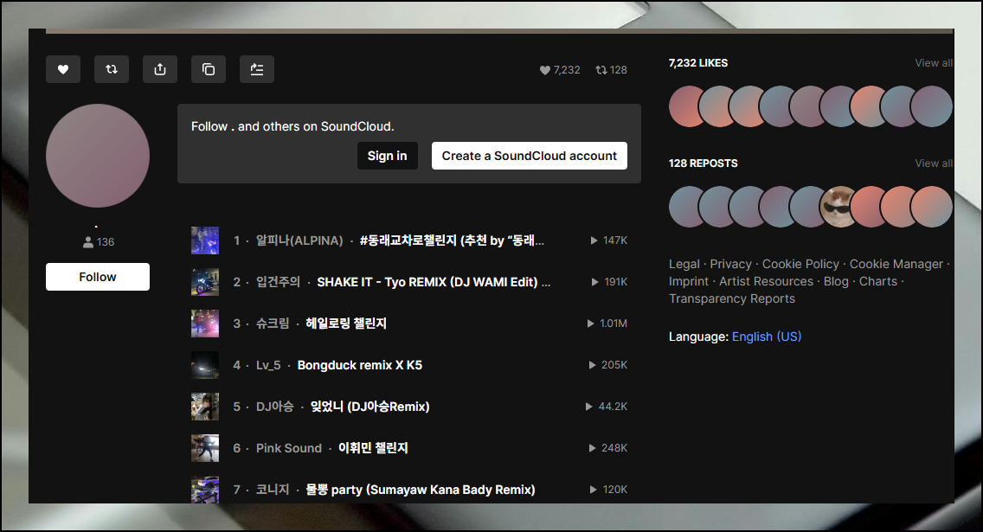The width and height of the screenshot is (983, 532).
Task: Open the Charts footer link
Action: click(877, 282)
